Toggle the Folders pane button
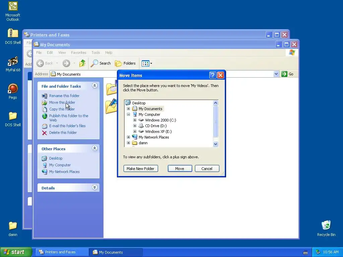The image size is (343, 257). [x=125, y=63]
